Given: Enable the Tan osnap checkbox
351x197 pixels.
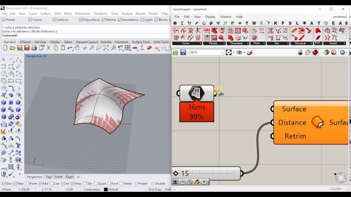Looking at the screenshot, I should pos(85,184).
